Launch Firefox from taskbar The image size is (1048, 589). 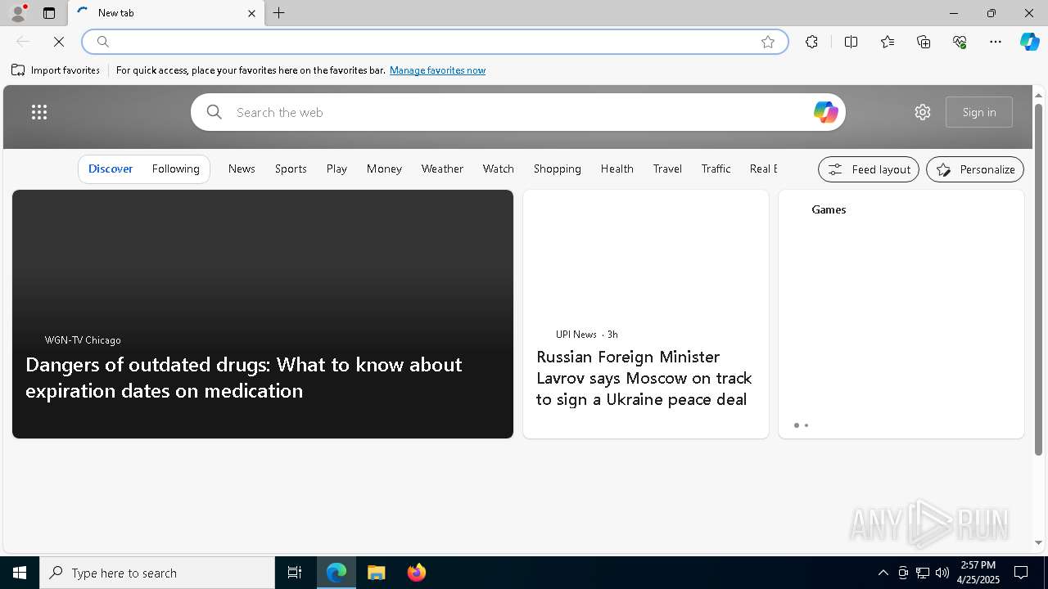click(417, 573)
